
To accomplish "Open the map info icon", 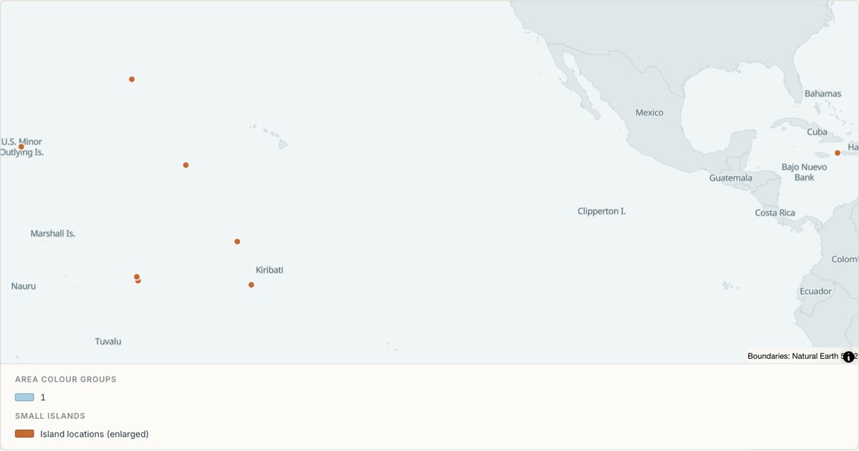I will pos(848,357).
